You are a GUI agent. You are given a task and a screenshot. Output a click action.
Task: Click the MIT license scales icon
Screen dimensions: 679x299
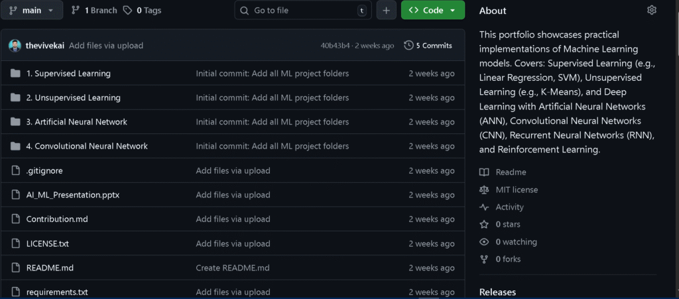pos(483,190)
